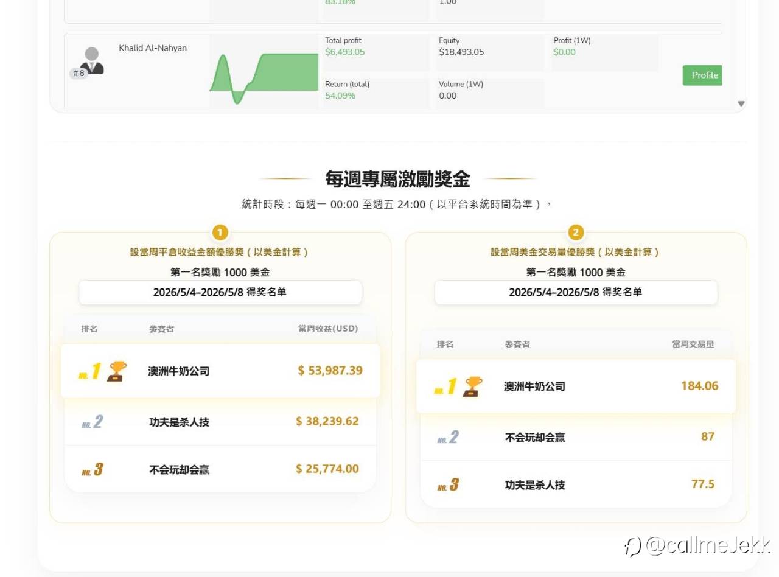The width and height of the screenshot is (779, 577).
Task: Select 功夫是杀人技 in volume ranking
Action: coord(535,485)
